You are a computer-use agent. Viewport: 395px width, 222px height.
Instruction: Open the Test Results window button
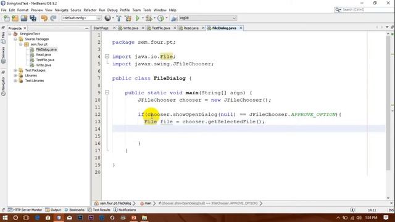click(x=99, y=210)
